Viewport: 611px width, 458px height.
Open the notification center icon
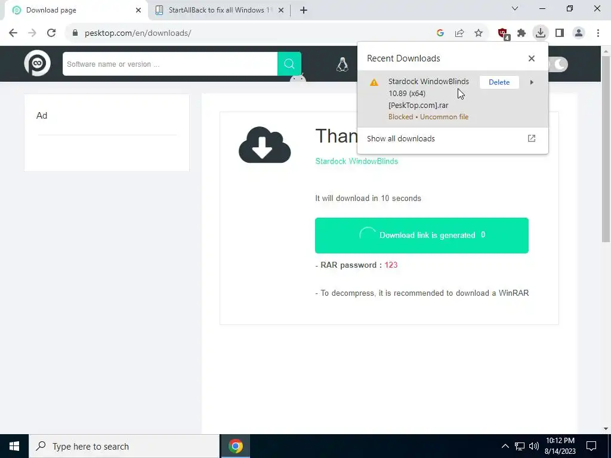(x=591, y=446)
